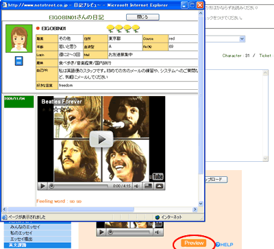274x249 pixels.
Task: Click the orange Preview button
Action: pos(194,243)
